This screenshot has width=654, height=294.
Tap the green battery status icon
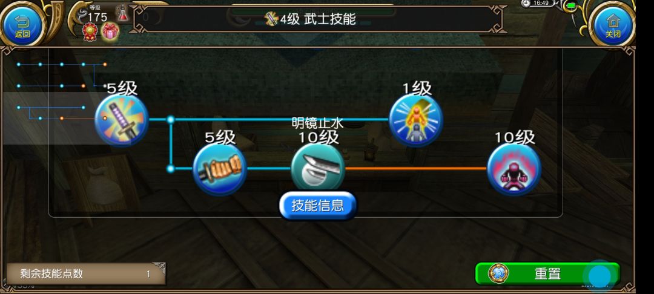tap(571, 5)
